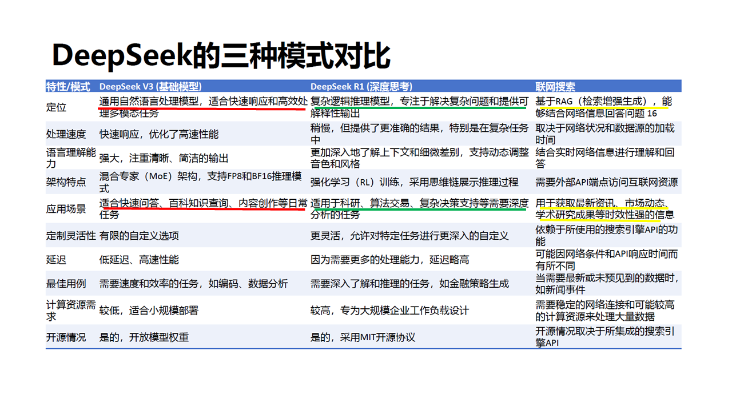Select cell 需要稳定的网络连接和可能较高的计算资源
The image size is (732, 411).
point(605,311)
